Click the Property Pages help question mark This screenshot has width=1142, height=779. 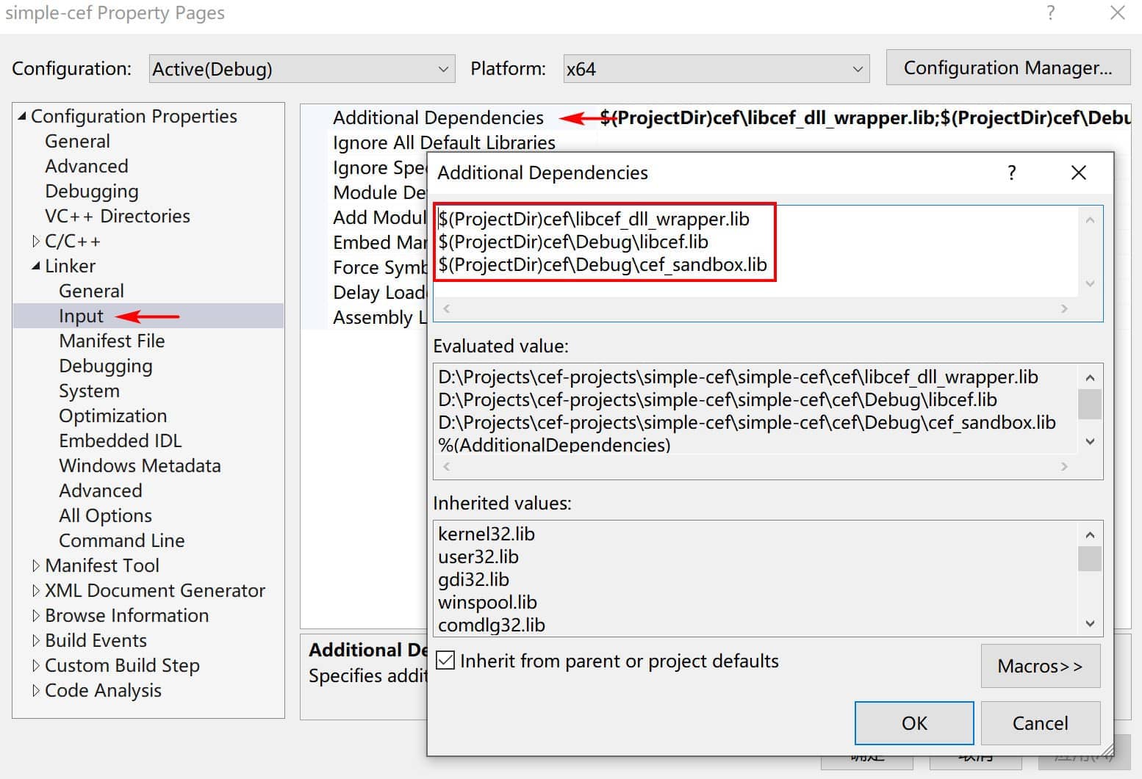[x=1051, y=12]
